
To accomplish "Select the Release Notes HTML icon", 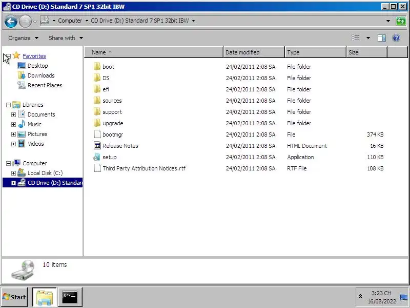I will pos(97,145).
